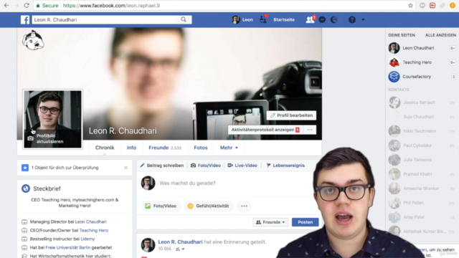Click the Facebook logo icon
The height and width of the screenshot is (258, 459).
coord(25,19)
